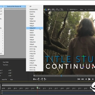The width and height of the screenshot is (95, 95).
Task: Select the 4K DCI 24p format
Action: [35, 68]
